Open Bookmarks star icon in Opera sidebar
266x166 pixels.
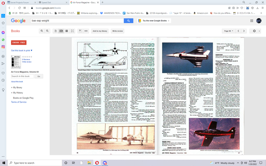click(x=3, y=23)
